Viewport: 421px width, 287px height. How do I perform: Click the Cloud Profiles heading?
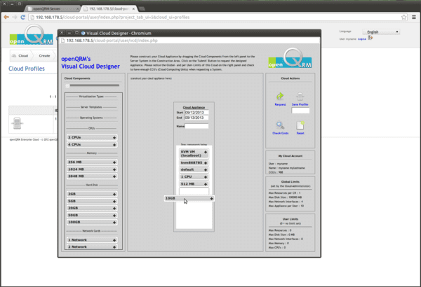click(27, 69)
